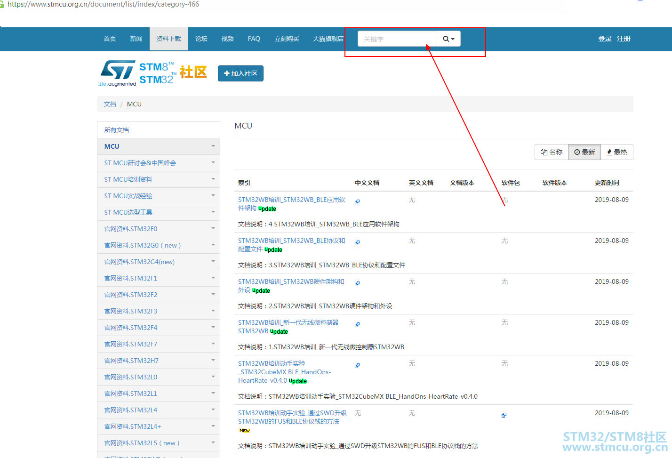
Task: Go to 首页 in navigation bar
Action: [x=110, y=39]
